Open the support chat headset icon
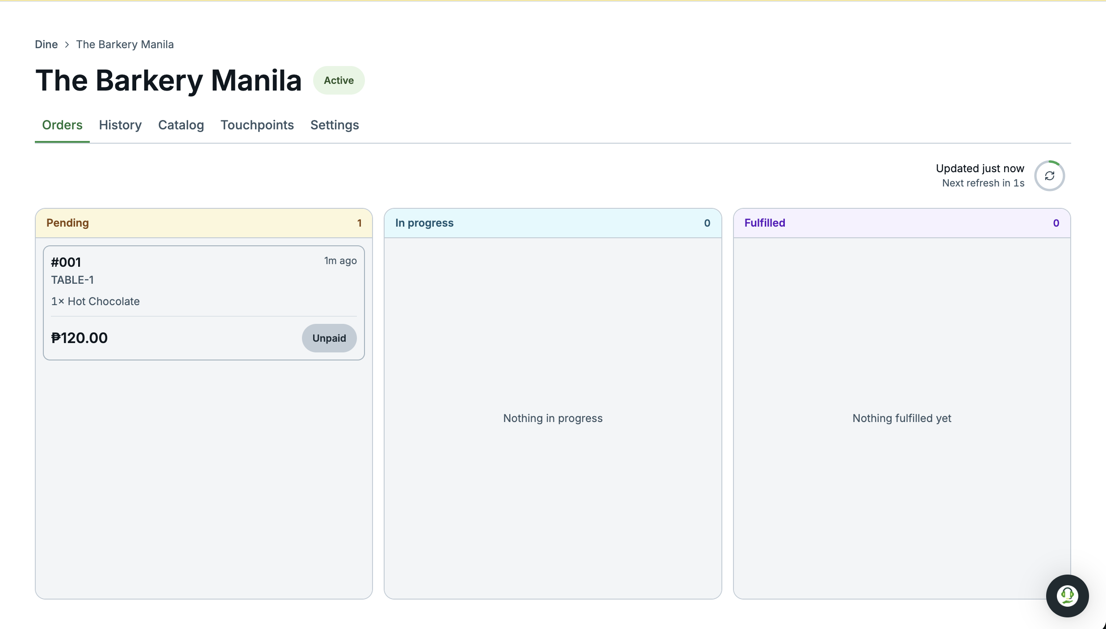Image resolution: width=1106 pixels, height=629 pixels. [x=1067, y=596]
